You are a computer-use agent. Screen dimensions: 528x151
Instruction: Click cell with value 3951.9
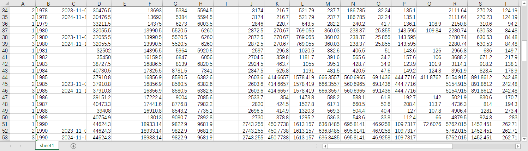click(455, 71)
